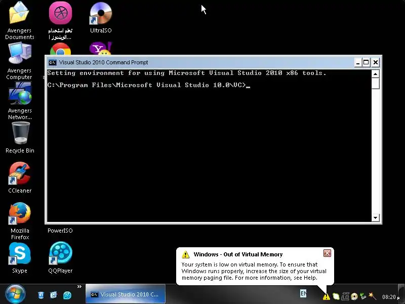Image resolution: width=405 pixels, height=304 pixels.
Task: Open the CCleaner shortcut
Action: 20,173
